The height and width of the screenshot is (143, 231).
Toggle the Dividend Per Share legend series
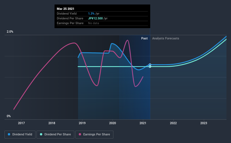coord(55,135)
